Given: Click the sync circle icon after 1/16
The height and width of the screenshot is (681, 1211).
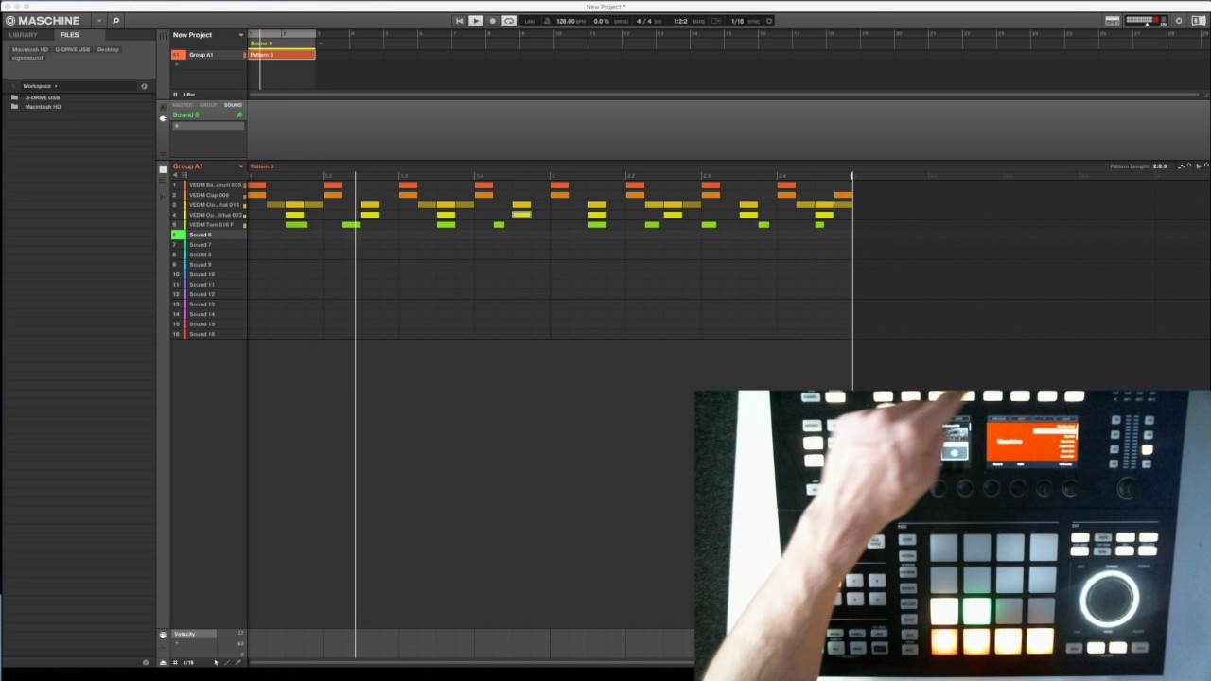Looking at the screenshot, I should point(769,21).
